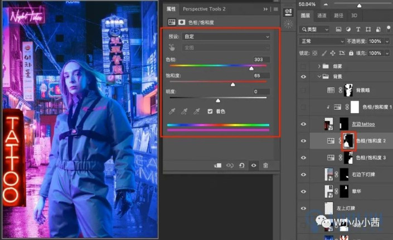Filter layers by smart objects icon
The image size is (393, 240).
pyautogui.click(x=378, y=30)
